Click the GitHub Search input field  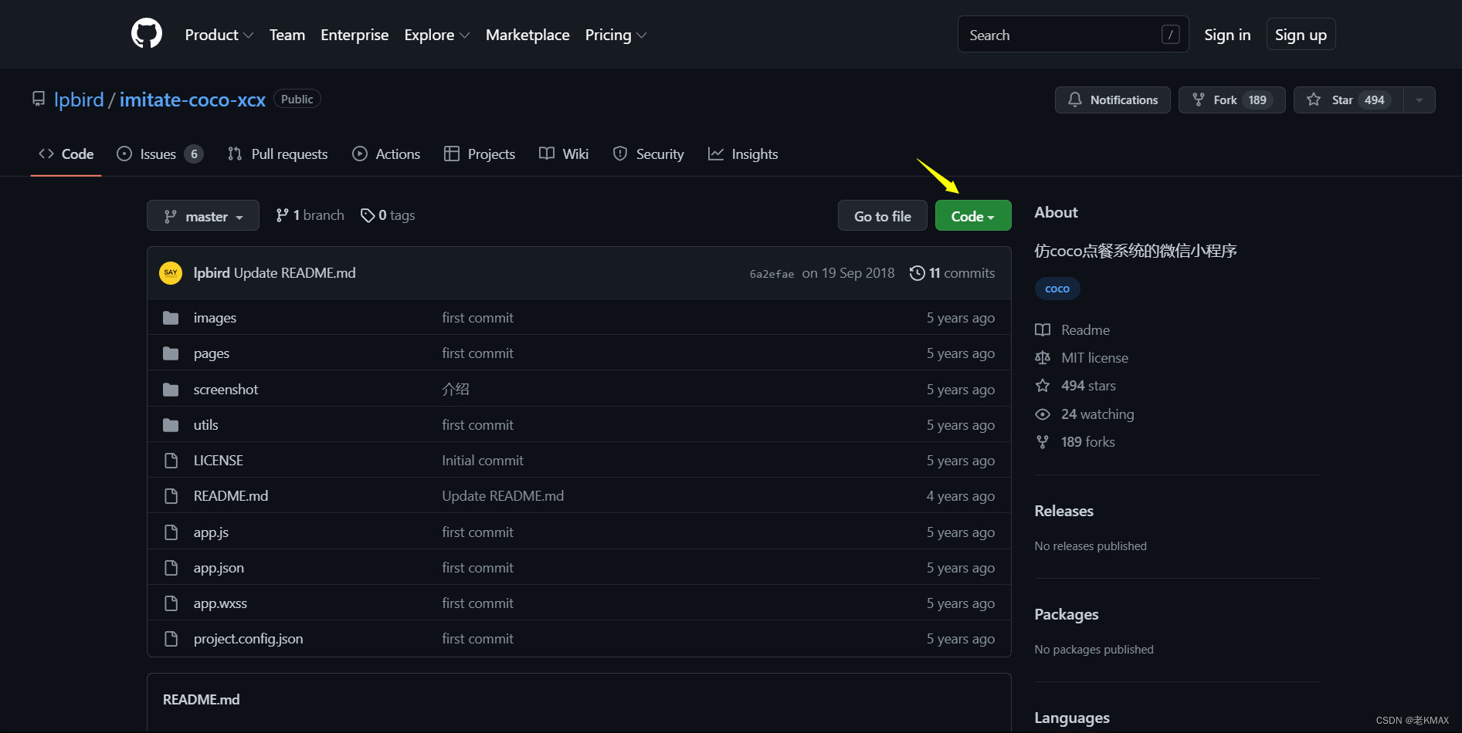(x=1073, y=35)
